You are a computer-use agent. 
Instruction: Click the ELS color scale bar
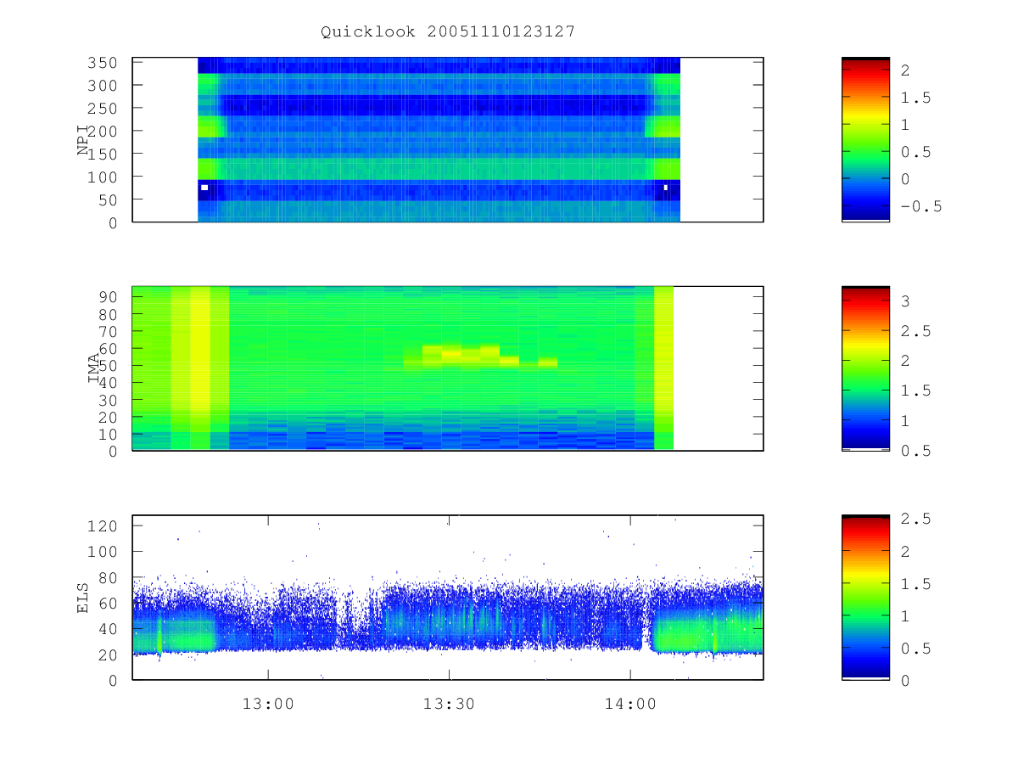(x=865, y=597)
